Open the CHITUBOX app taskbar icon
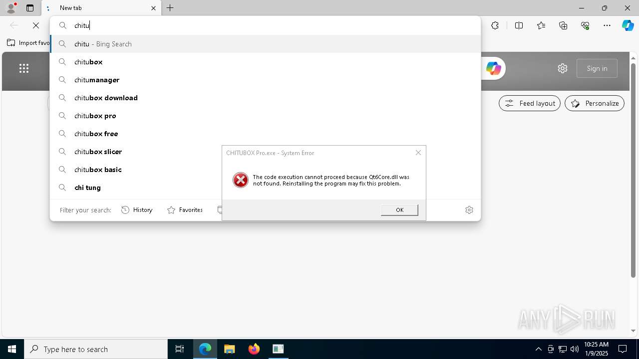 278,349
